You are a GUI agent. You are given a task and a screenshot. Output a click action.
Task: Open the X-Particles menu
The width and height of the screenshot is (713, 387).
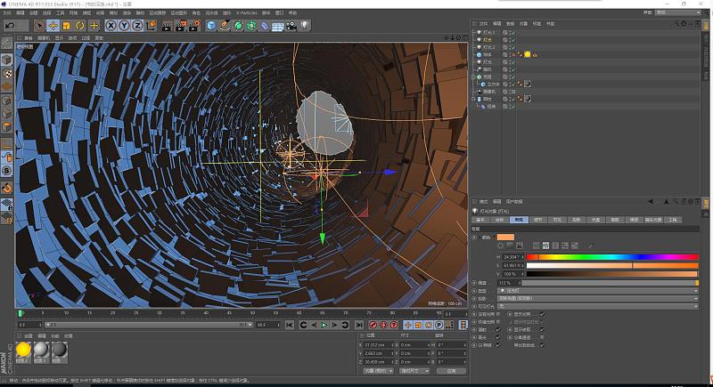click(x=245, y=13)
